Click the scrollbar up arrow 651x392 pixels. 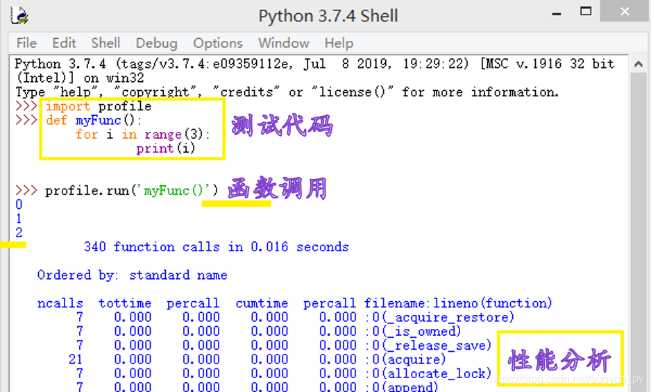(639, 64)
